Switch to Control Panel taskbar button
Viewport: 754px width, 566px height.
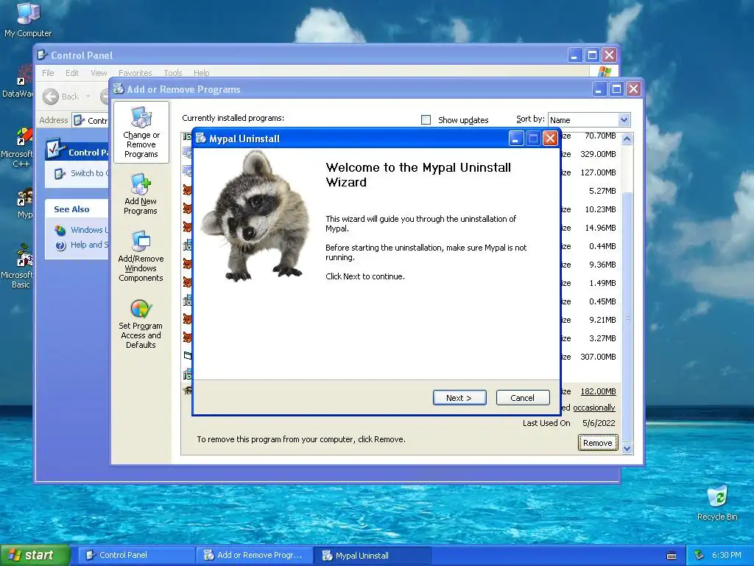[x=136, y=555]
